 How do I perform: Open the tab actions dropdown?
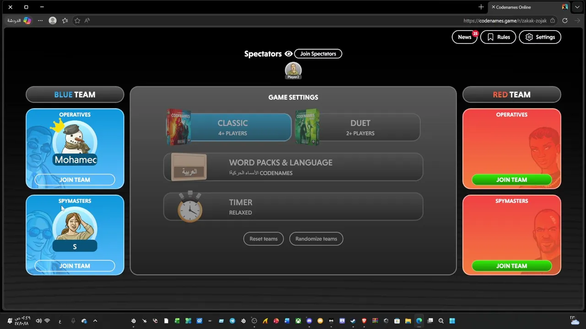[577, 7]
